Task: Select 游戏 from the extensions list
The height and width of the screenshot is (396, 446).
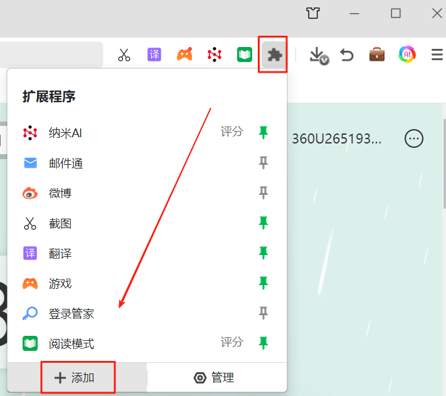Action: [60, 284]
